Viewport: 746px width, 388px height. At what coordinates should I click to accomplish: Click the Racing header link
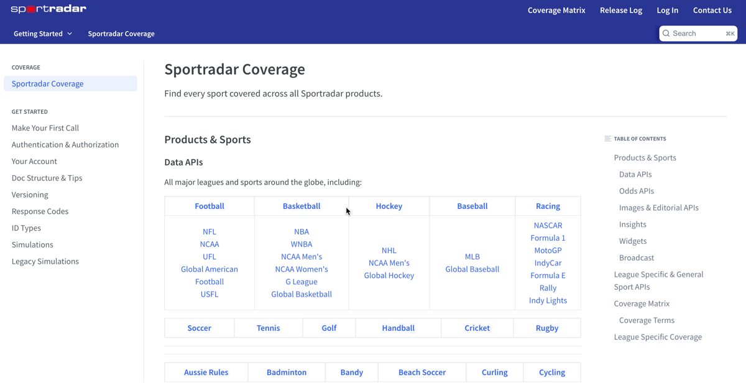548,206
